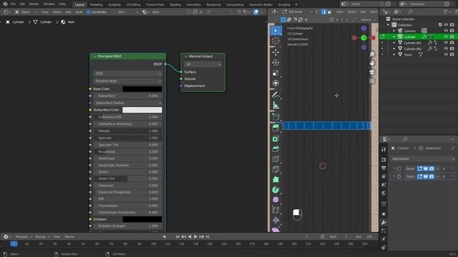
Task: Open the Render properties tab
Action: (384, 160)
